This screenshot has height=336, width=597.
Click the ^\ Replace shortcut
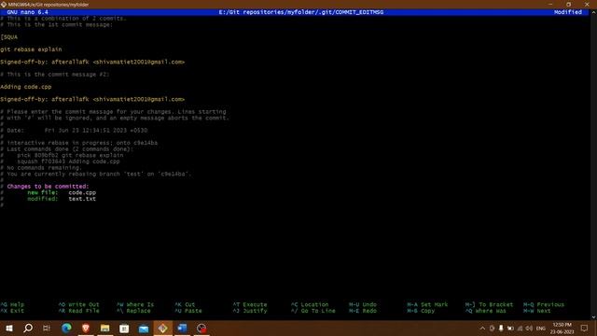pos(133,311)
